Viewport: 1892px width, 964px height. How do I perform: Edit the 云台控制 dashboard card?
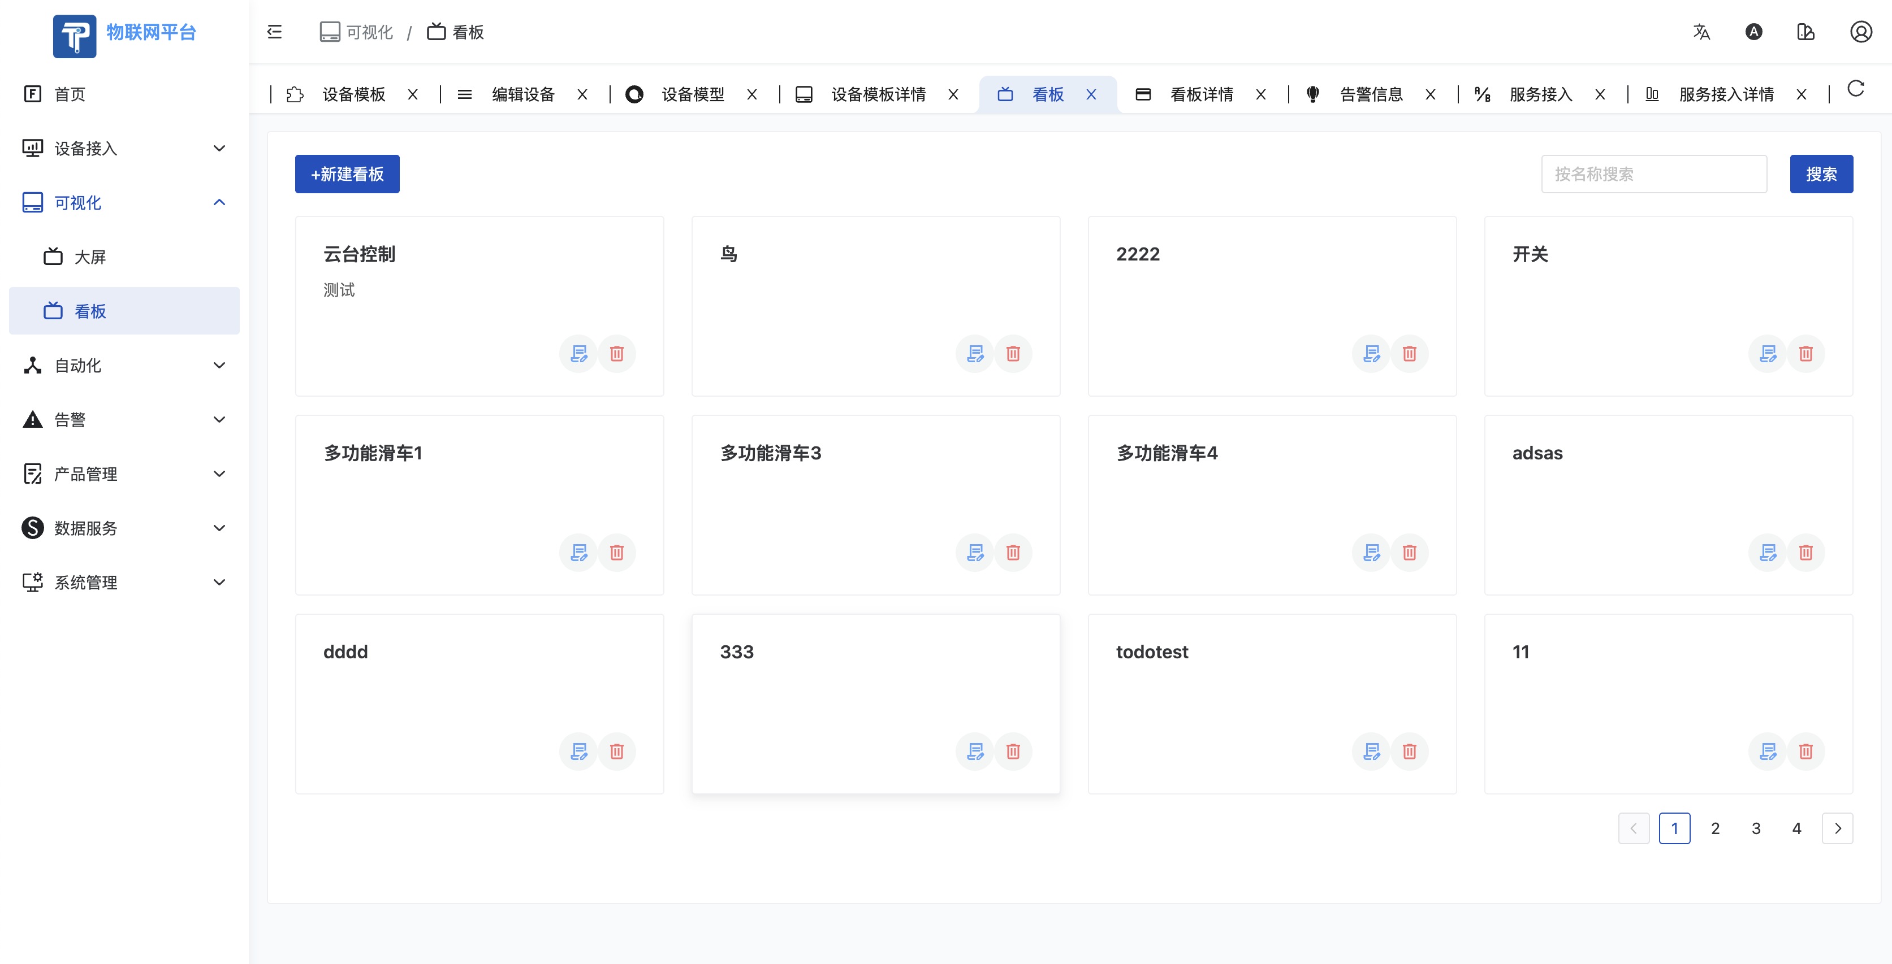point(578,353)
